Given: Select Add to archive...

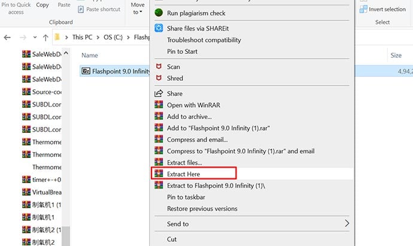Looking at the screenshot, I should coord(189,116).
